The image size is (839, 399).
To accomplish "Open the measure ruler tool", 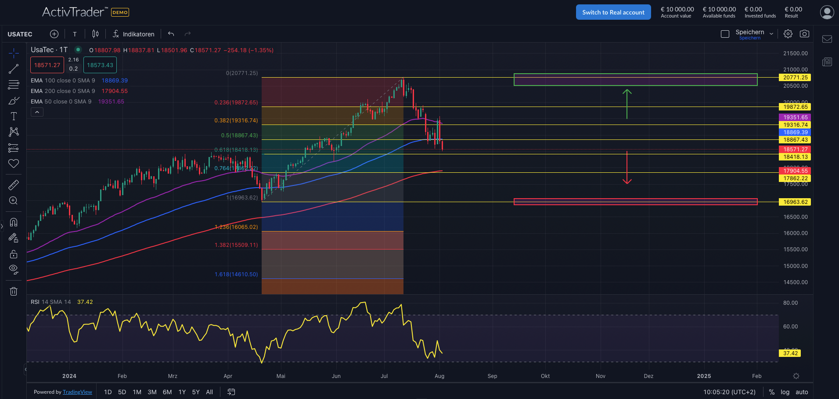I will coord(14,185).
